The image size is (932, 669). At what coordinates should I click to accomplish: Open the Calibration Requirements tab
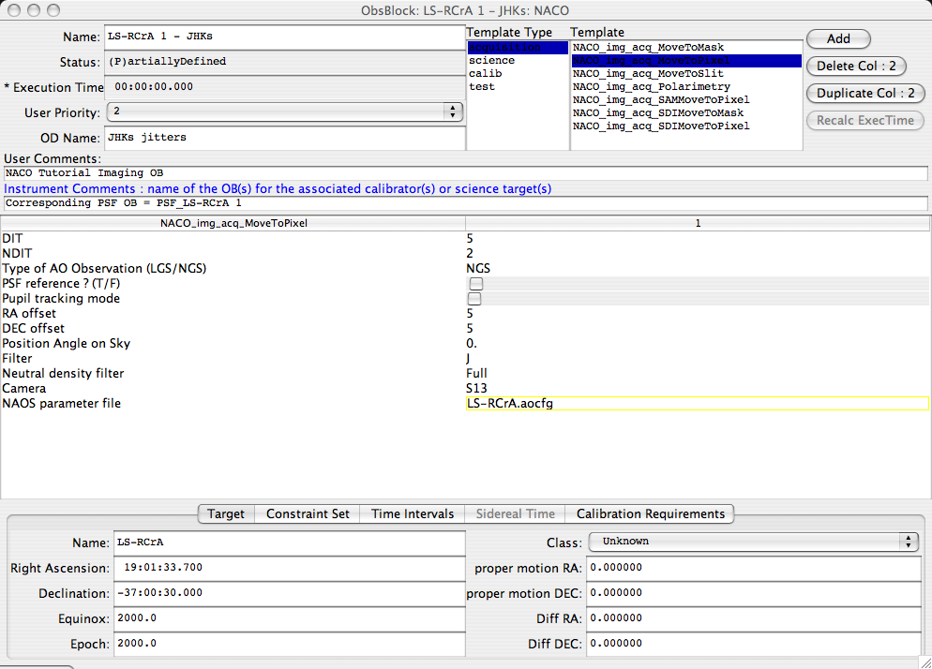tap(651, 513)
